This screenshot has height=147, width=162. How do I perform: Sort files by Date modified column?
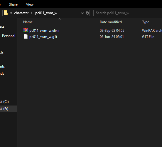coord(111,22)
